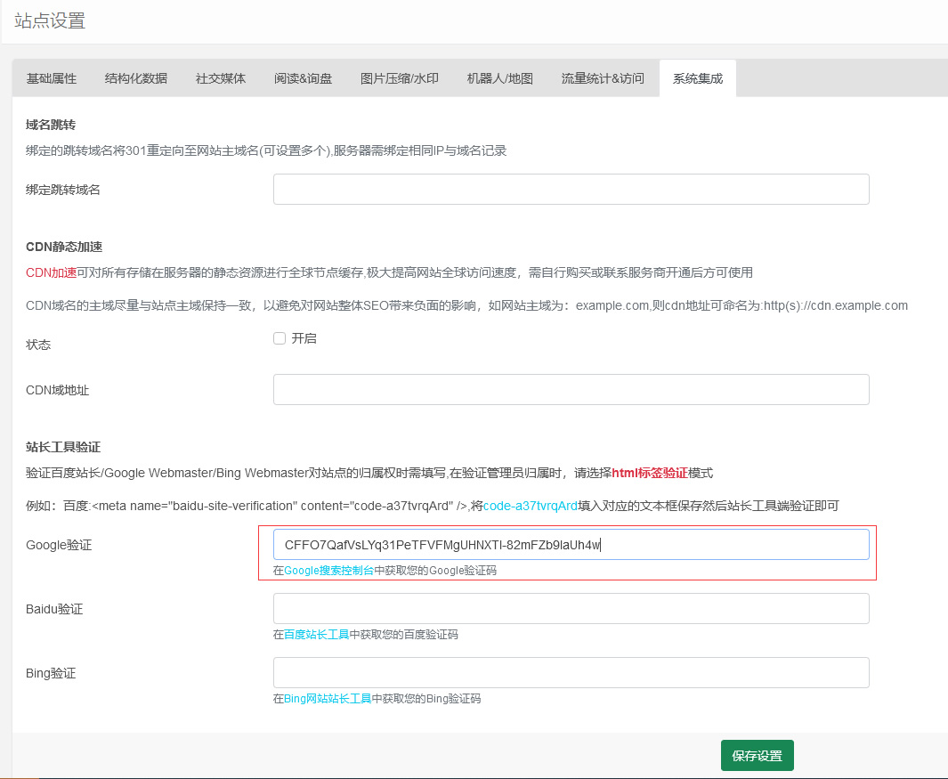
Task: Focus the Bing验证 input field
Action: 571,672
